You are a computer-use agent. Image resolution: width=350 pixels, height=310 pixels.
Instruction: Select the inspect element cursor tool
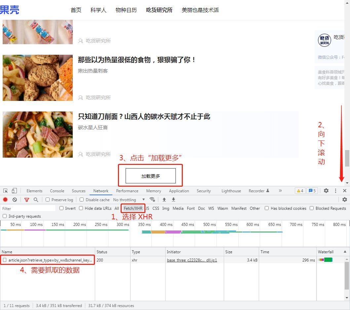(x=6, y=191)
